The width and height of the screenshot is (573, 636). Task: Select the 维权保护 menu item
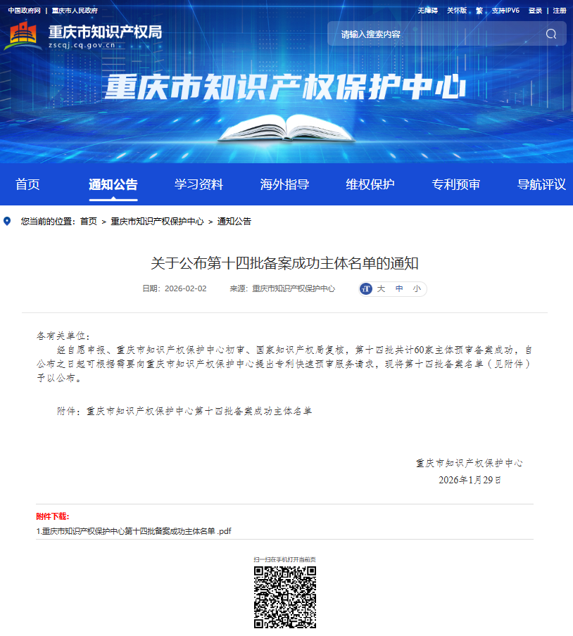tap(370, 184)
